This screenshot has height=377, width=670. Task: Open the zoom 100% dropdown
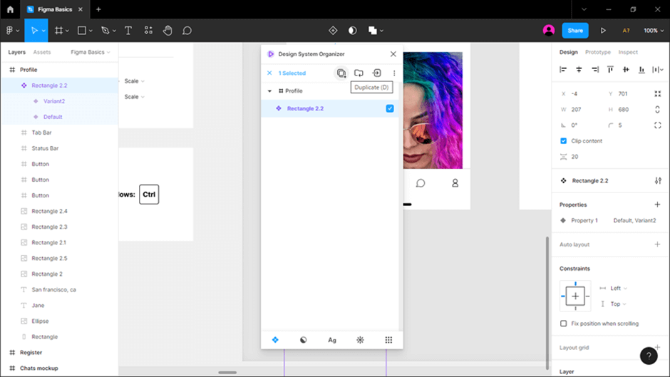[x=654, y=31]
